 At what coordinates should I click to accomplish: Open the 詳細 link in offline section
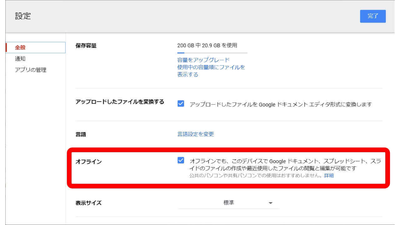coord(329,176)
